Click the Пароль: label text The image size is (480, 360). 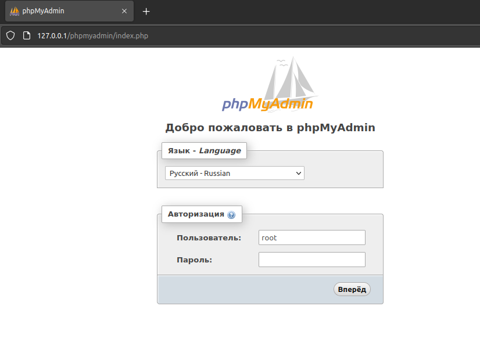click(195, 260)
